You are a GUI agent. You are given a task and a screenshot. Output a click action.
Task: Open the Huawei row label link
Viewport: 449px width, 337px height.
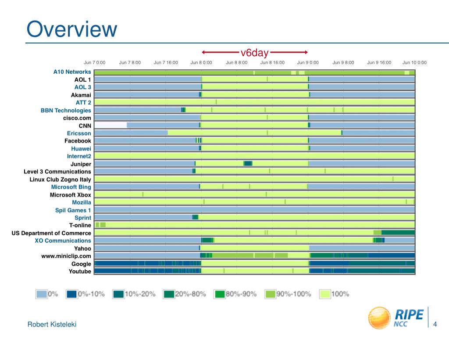coord(81,149)
